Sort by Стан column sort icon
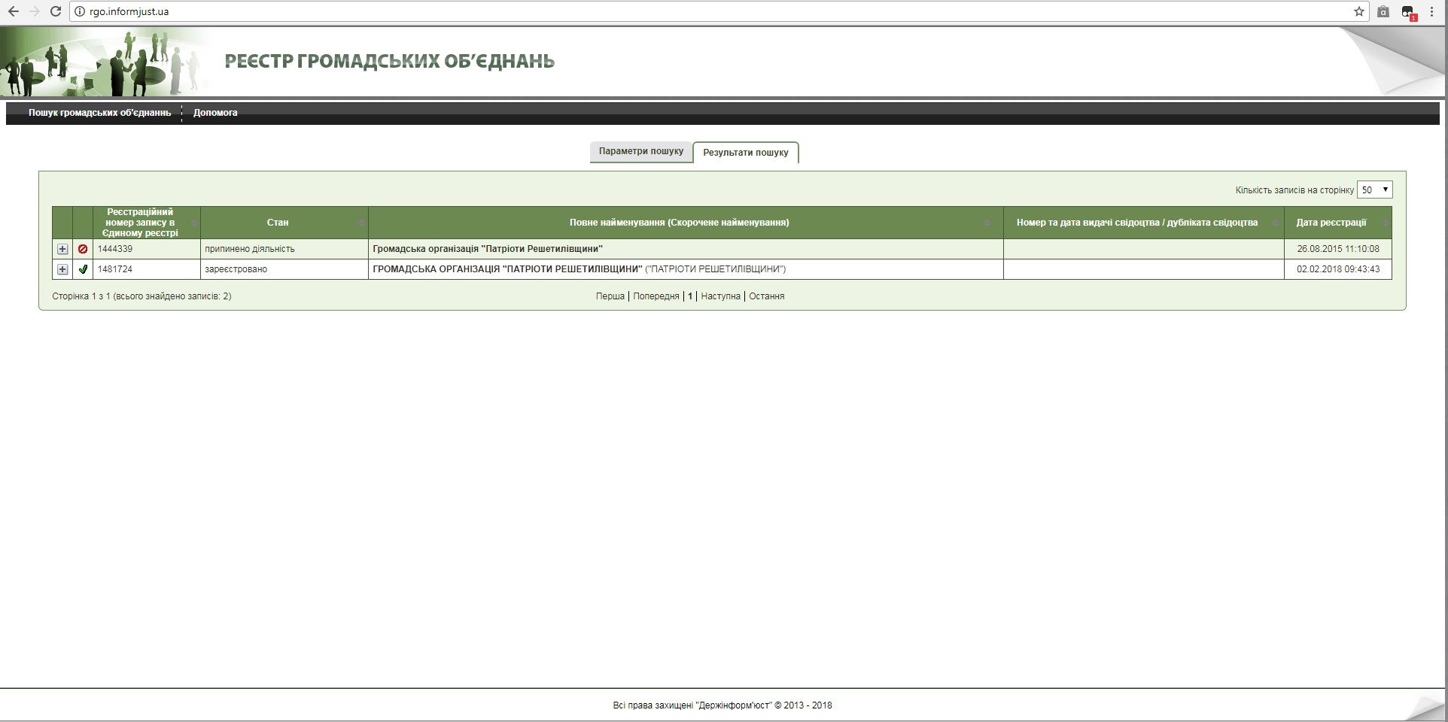The image size is (1448, 722). [360, 223]
